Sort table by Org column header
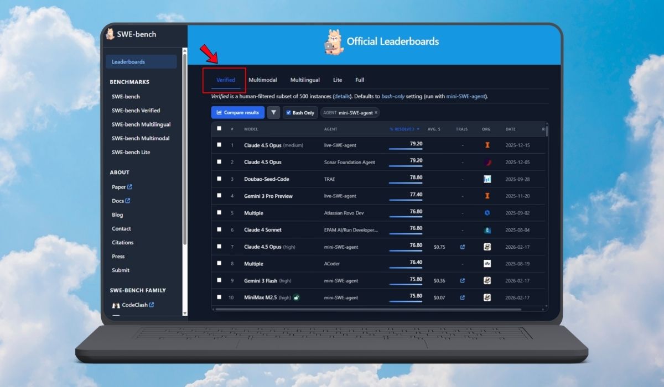 486,129
